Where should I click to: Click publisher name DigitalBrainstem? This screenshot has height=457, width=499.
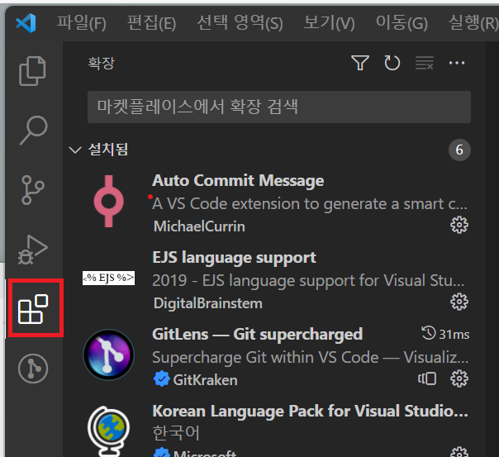click(208, 303)
